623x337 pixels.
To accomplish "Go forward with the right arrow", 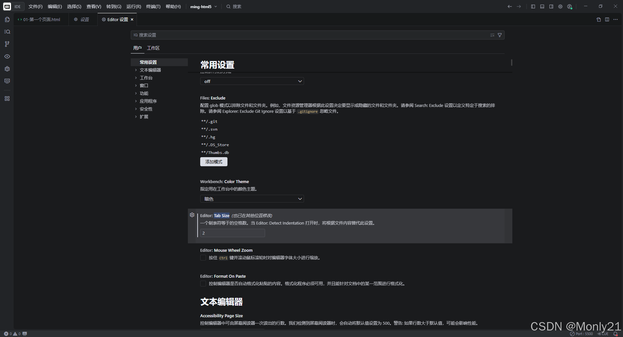I will (519, 6).
